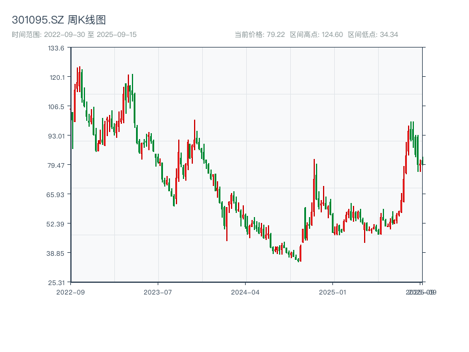This screenshot has height=352, width=469.
Task: Click the 79.47 y-axis value
Action: [x=57, y=165]
